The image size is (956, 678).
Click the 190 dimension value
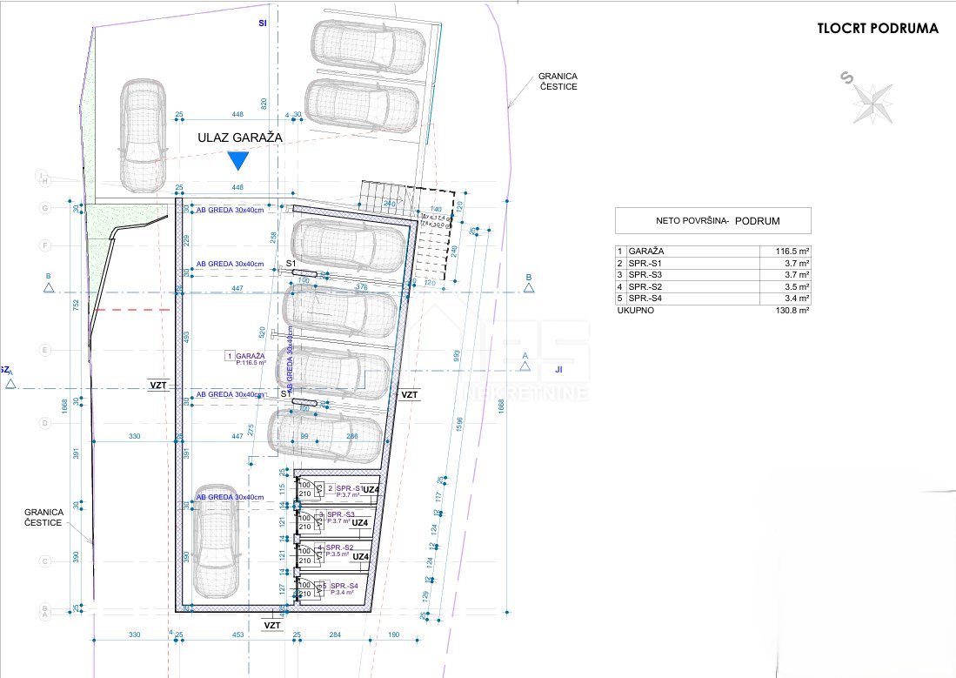coord(394,634)
